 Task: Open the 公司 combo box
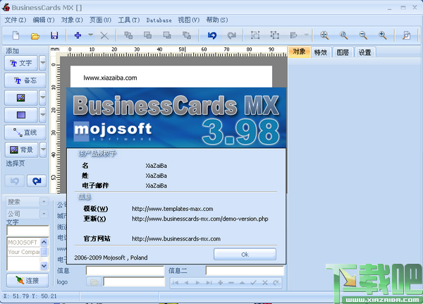click(27, 214)
